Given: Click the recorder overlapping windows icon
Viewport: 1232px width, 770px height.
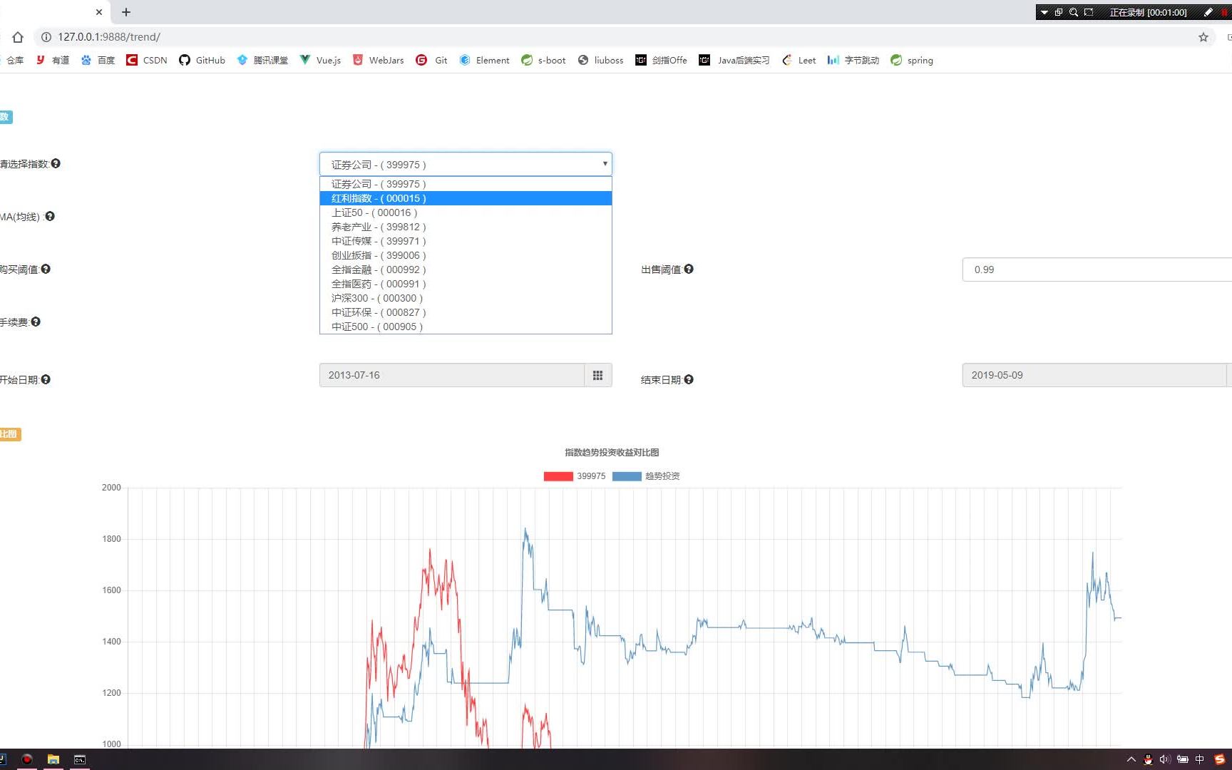Looking at the screenshot, I should [x=1059, y=12].
